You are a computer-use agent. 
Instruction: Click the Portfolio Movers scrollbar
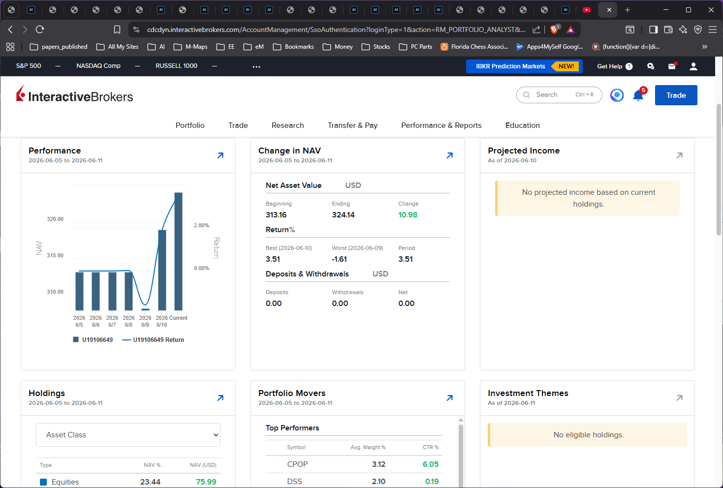461,453
